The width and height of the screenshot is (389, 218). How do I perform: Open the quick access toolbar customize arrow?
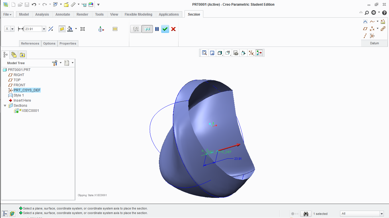click(98, 5)
